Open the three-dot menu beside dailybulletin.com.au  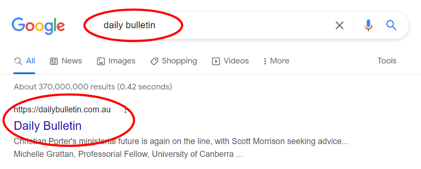click(125, 110)
